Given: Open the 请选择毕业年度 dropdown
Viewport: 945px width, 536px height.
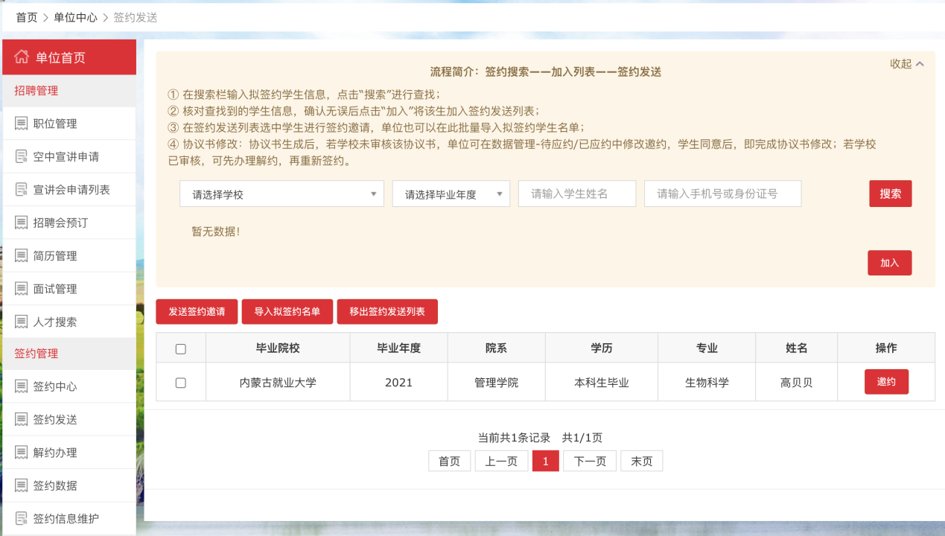Looking at the screenshot, I should 451,194.
